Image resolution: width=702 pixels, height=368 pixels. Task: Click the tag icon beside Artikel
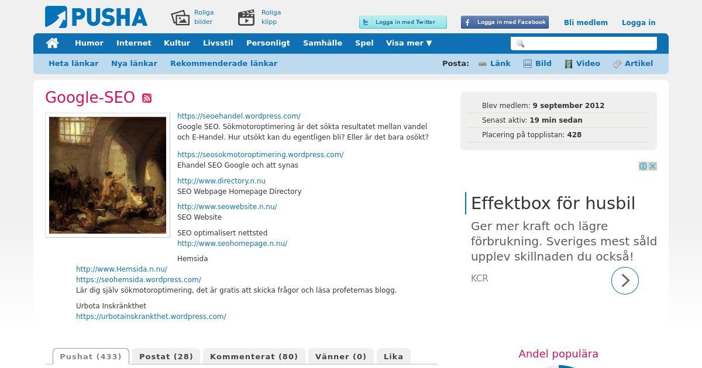617,64
